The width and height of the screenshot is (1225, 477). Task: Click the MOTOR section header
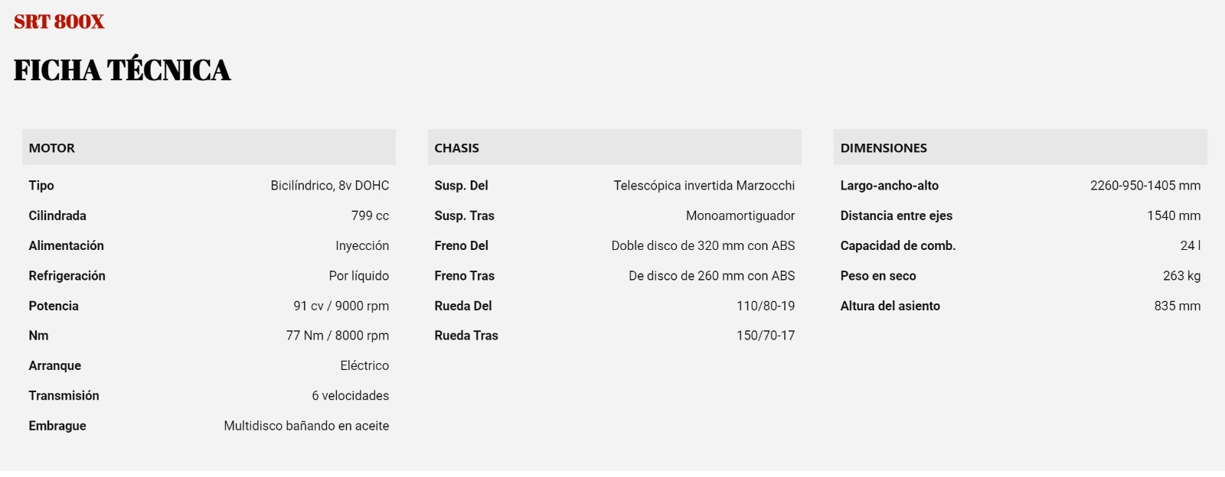[x=208, y=148]
